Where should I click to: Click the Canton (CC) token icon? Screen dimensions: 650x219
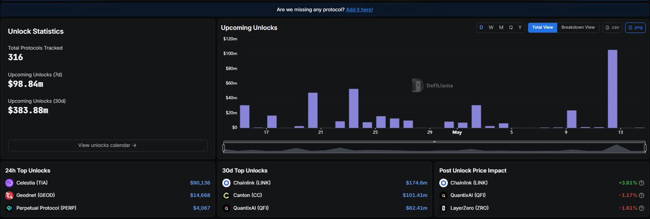pyautogui.click(x=226, y=195)
